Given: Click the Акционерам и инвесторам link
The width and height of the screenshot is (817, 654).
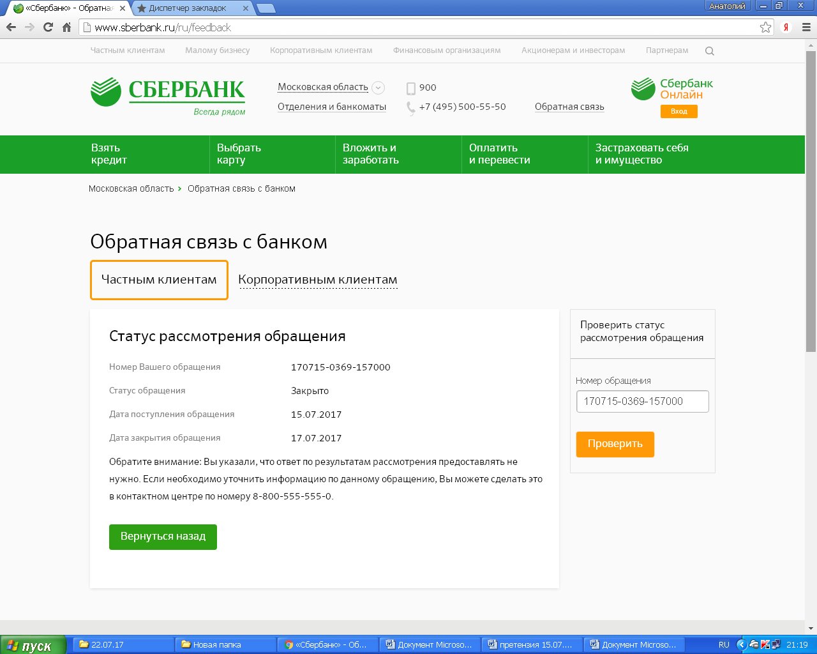Looking at the screenshot, I should click(x=573, y=50).
